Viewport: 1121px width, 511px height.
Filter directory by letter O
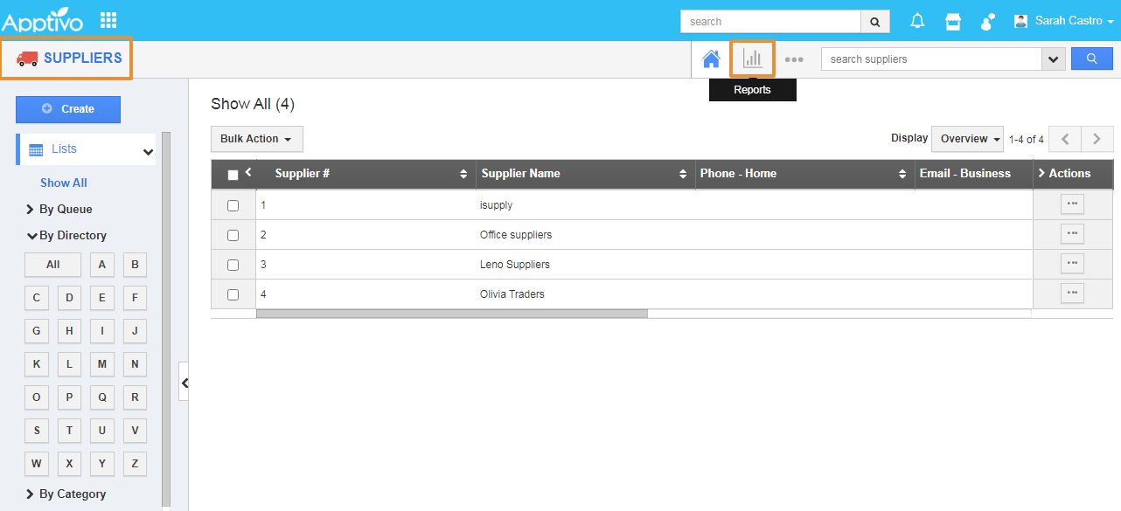36,397
